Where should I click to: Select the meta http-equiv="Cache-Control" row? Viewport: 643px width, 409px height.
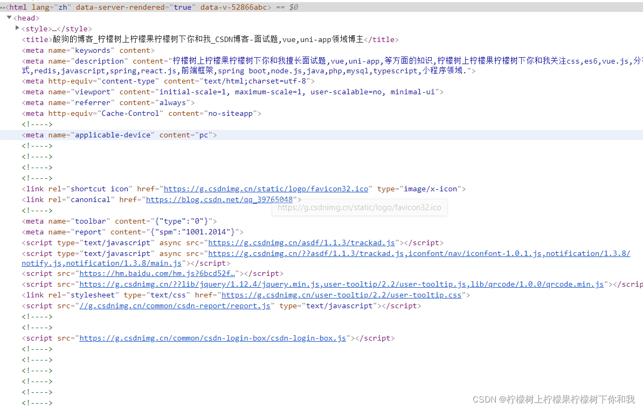coord(141,114)
